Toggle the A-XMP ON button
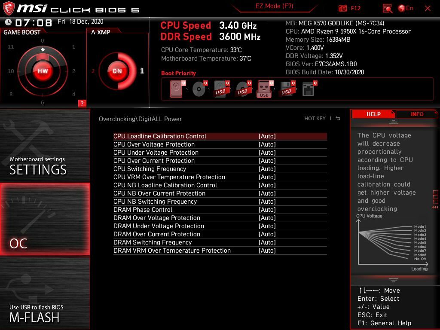Image resolution: width=440 pixels, height=330 pixels. coord(117,71)
